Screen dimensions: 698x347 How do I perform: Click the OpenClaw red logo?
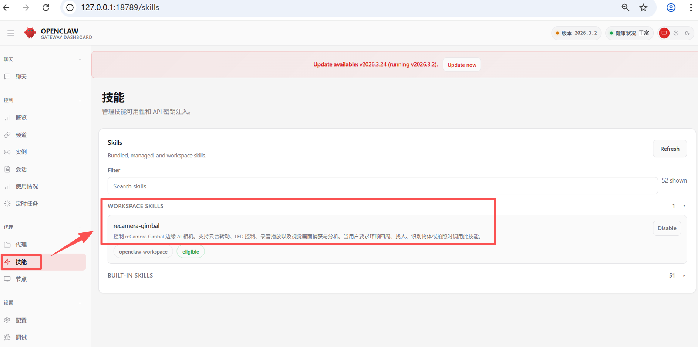tap(30, 33)
